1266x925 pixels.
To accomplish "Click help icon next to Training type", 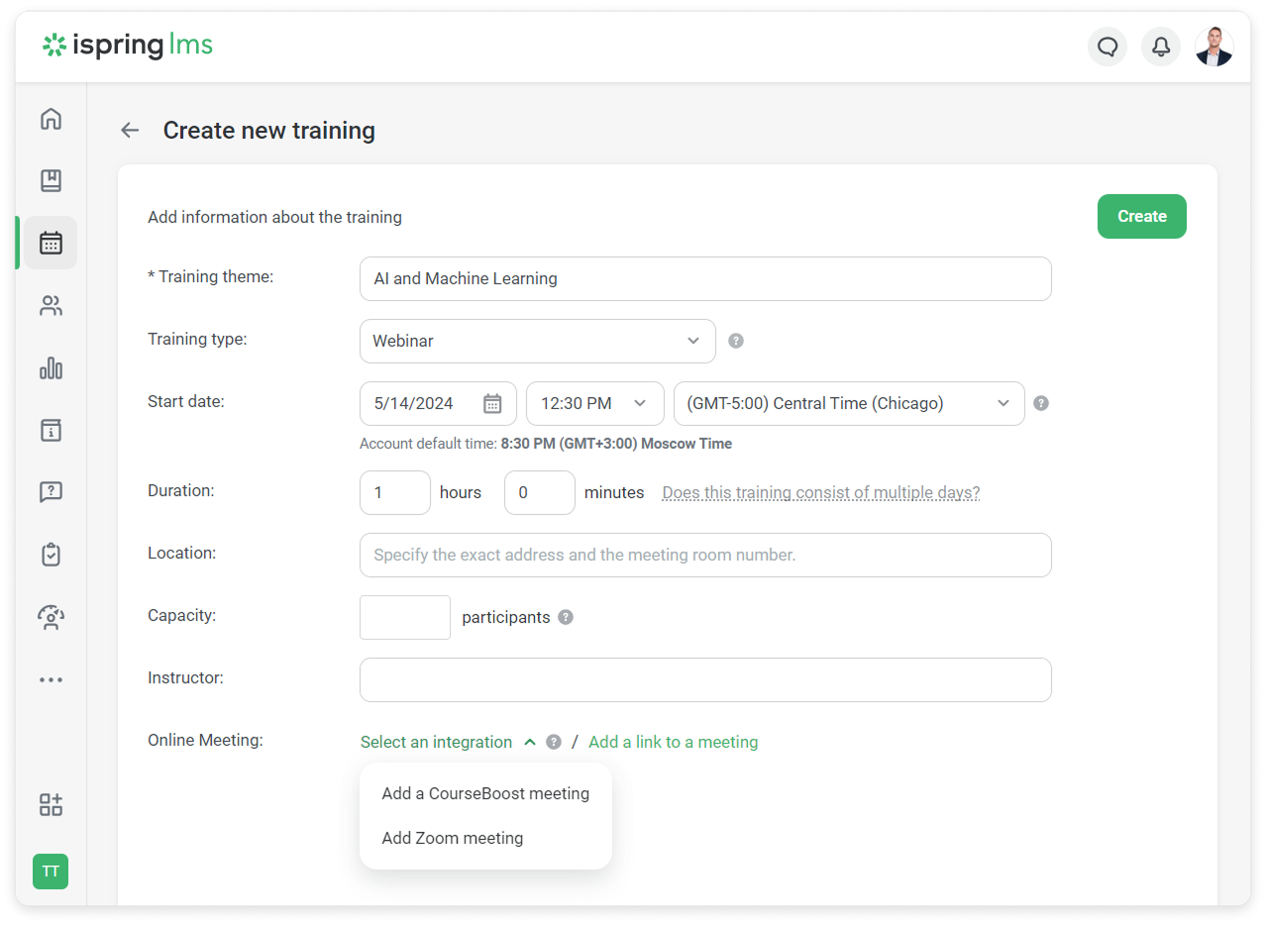I will [736, 341].
